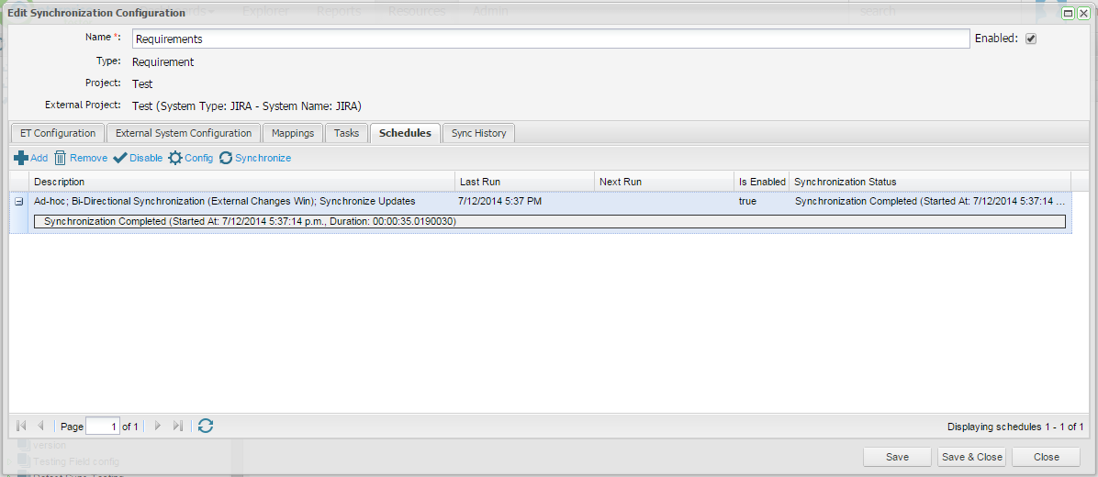Image resolution: width=1098 pixels, height=477 pixels.
Task: Go to the previous page of schedules
Action: (40, 426)
